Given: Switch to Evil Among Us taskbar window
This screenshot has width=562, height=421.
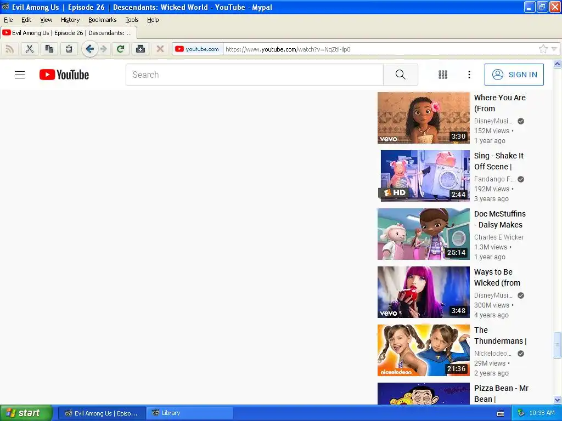Looking at the screenshot, I should pos(102,413).
